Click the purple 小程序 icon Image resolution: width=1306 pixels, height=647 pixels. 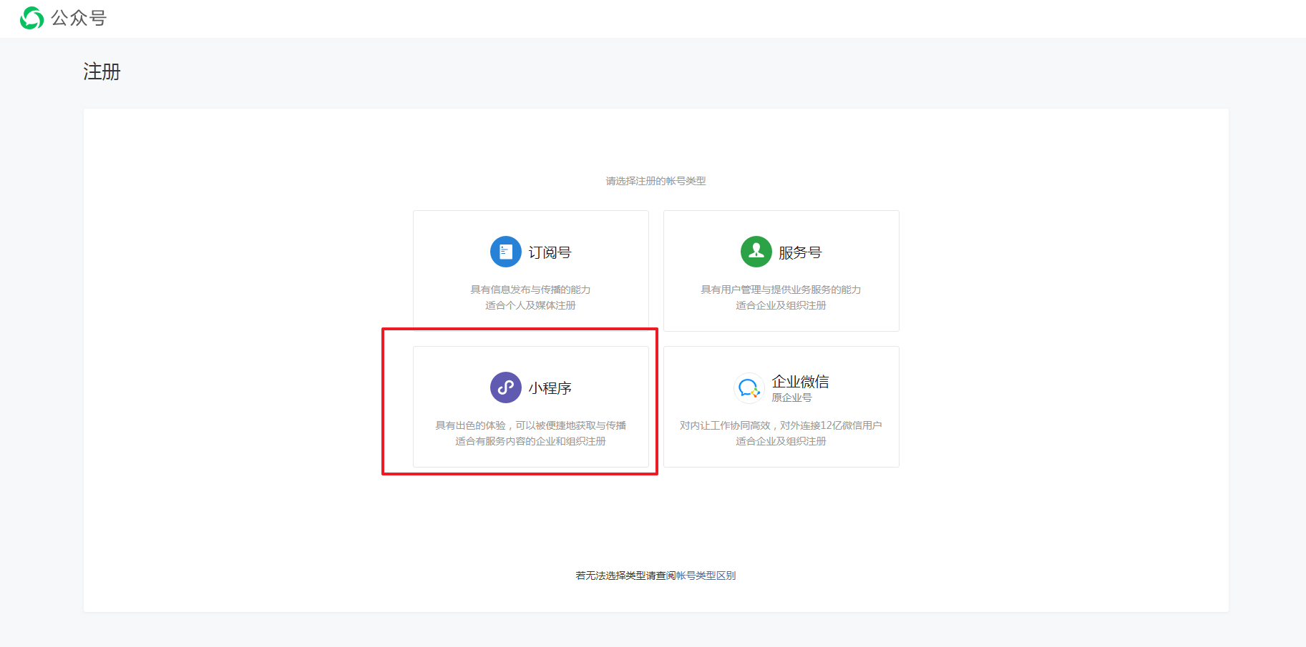(x=506, y=387)
